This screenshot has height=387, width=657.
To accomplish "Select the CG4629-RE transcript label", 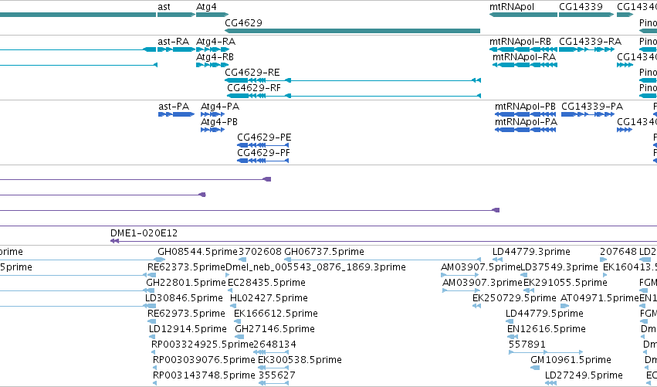I will (252, 73).
